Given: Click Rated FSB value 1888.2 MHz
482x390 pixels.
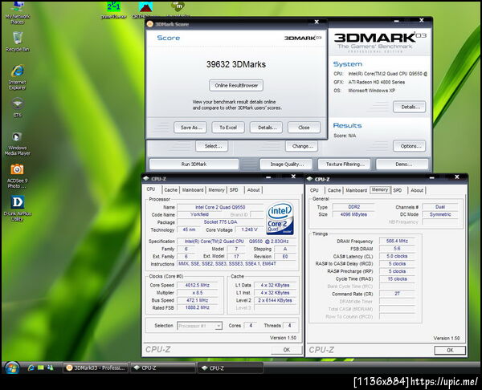Looking at the screenshot, I should point(198,307).
